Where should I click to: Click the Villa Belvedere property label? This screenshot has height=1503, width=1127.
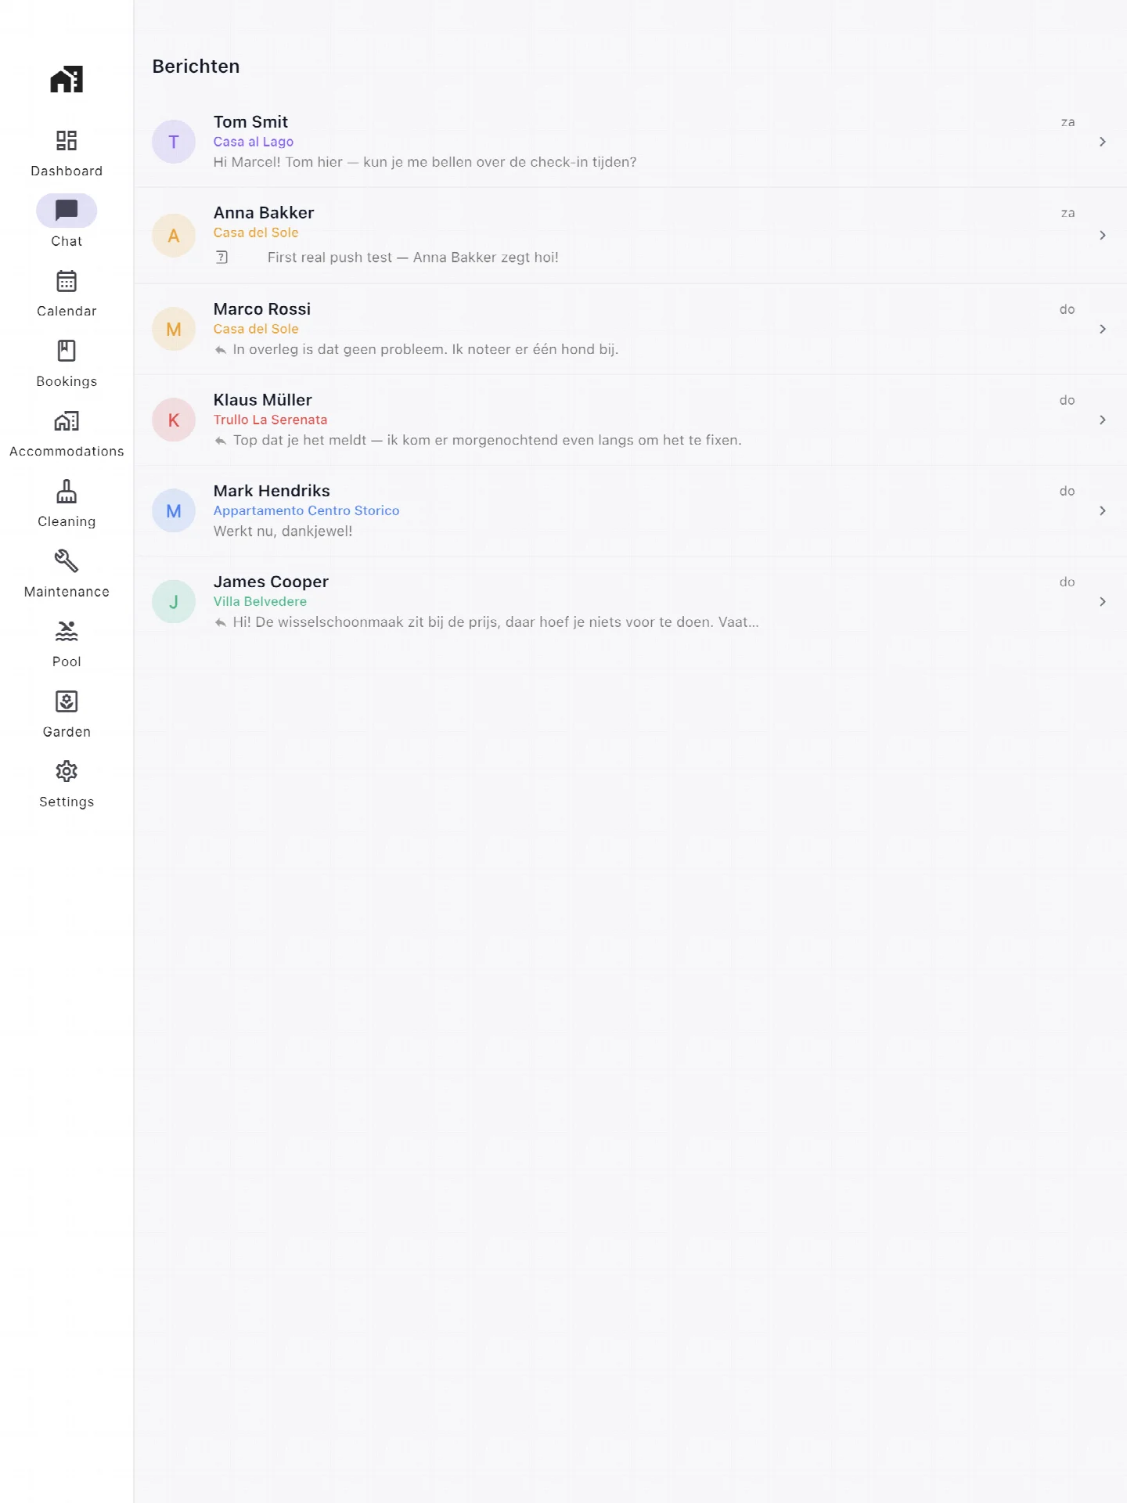[260, 601]
